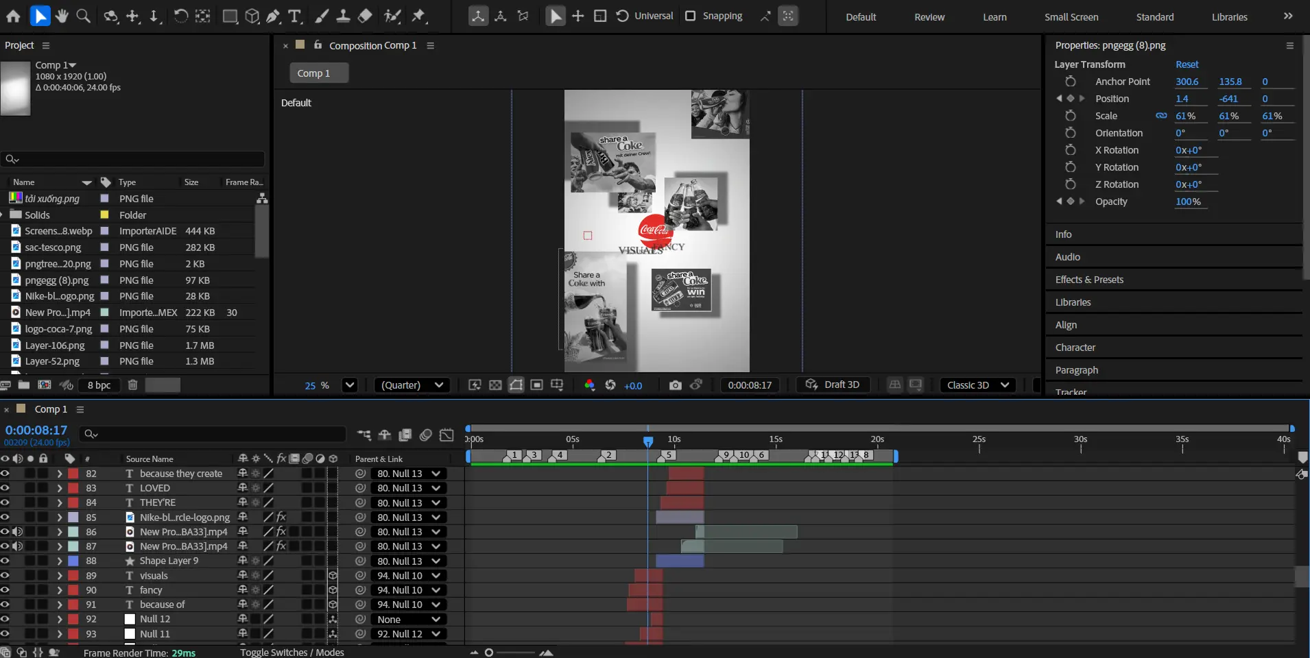Viewport: 1310px width, 658px height.
Task: Choose the Type text tool
Action: tap(294, 16)
